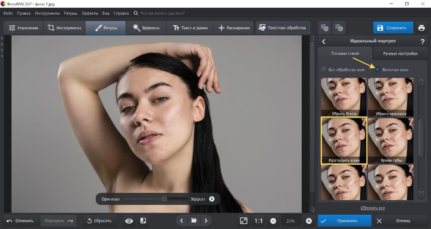Screen dimensions: 431x229
Task: Toggle the eye original view button
Action: [129, 221]
